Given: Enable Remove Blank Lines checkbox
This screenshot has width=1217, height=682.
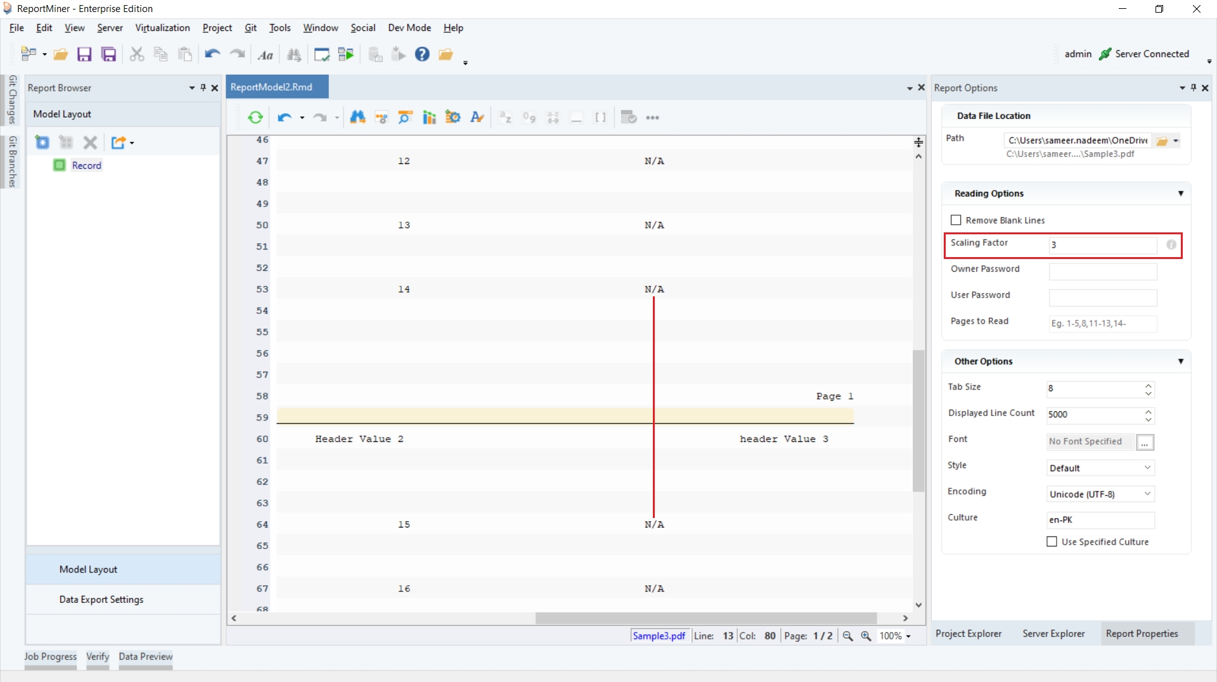Looking at the screenshot, I should (956, 220).
